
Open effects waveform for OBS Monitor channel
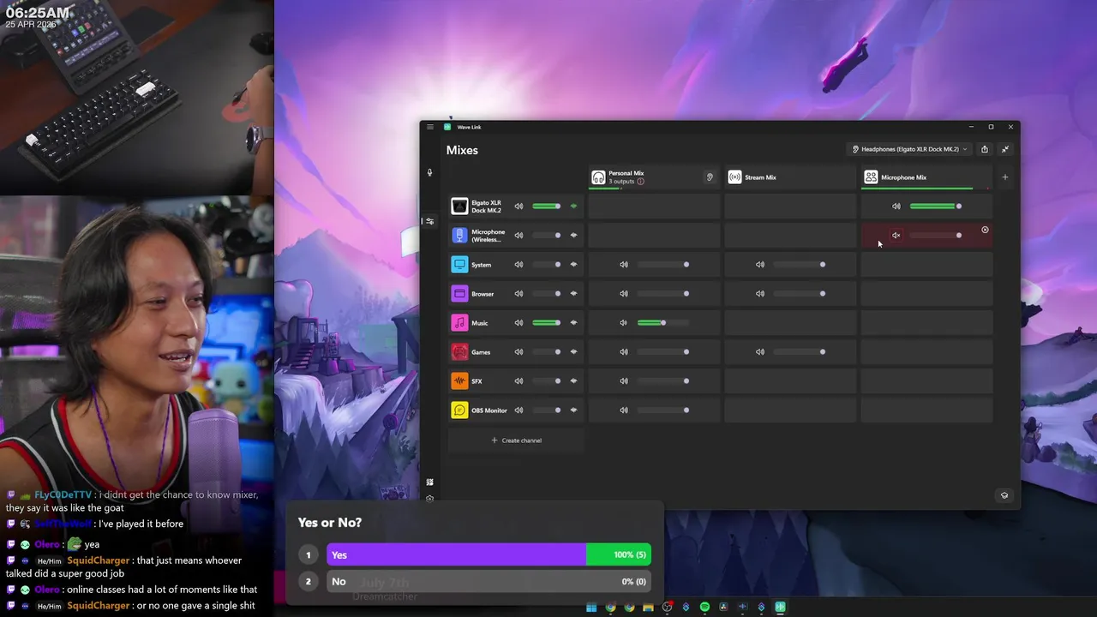tap(574, 410)
